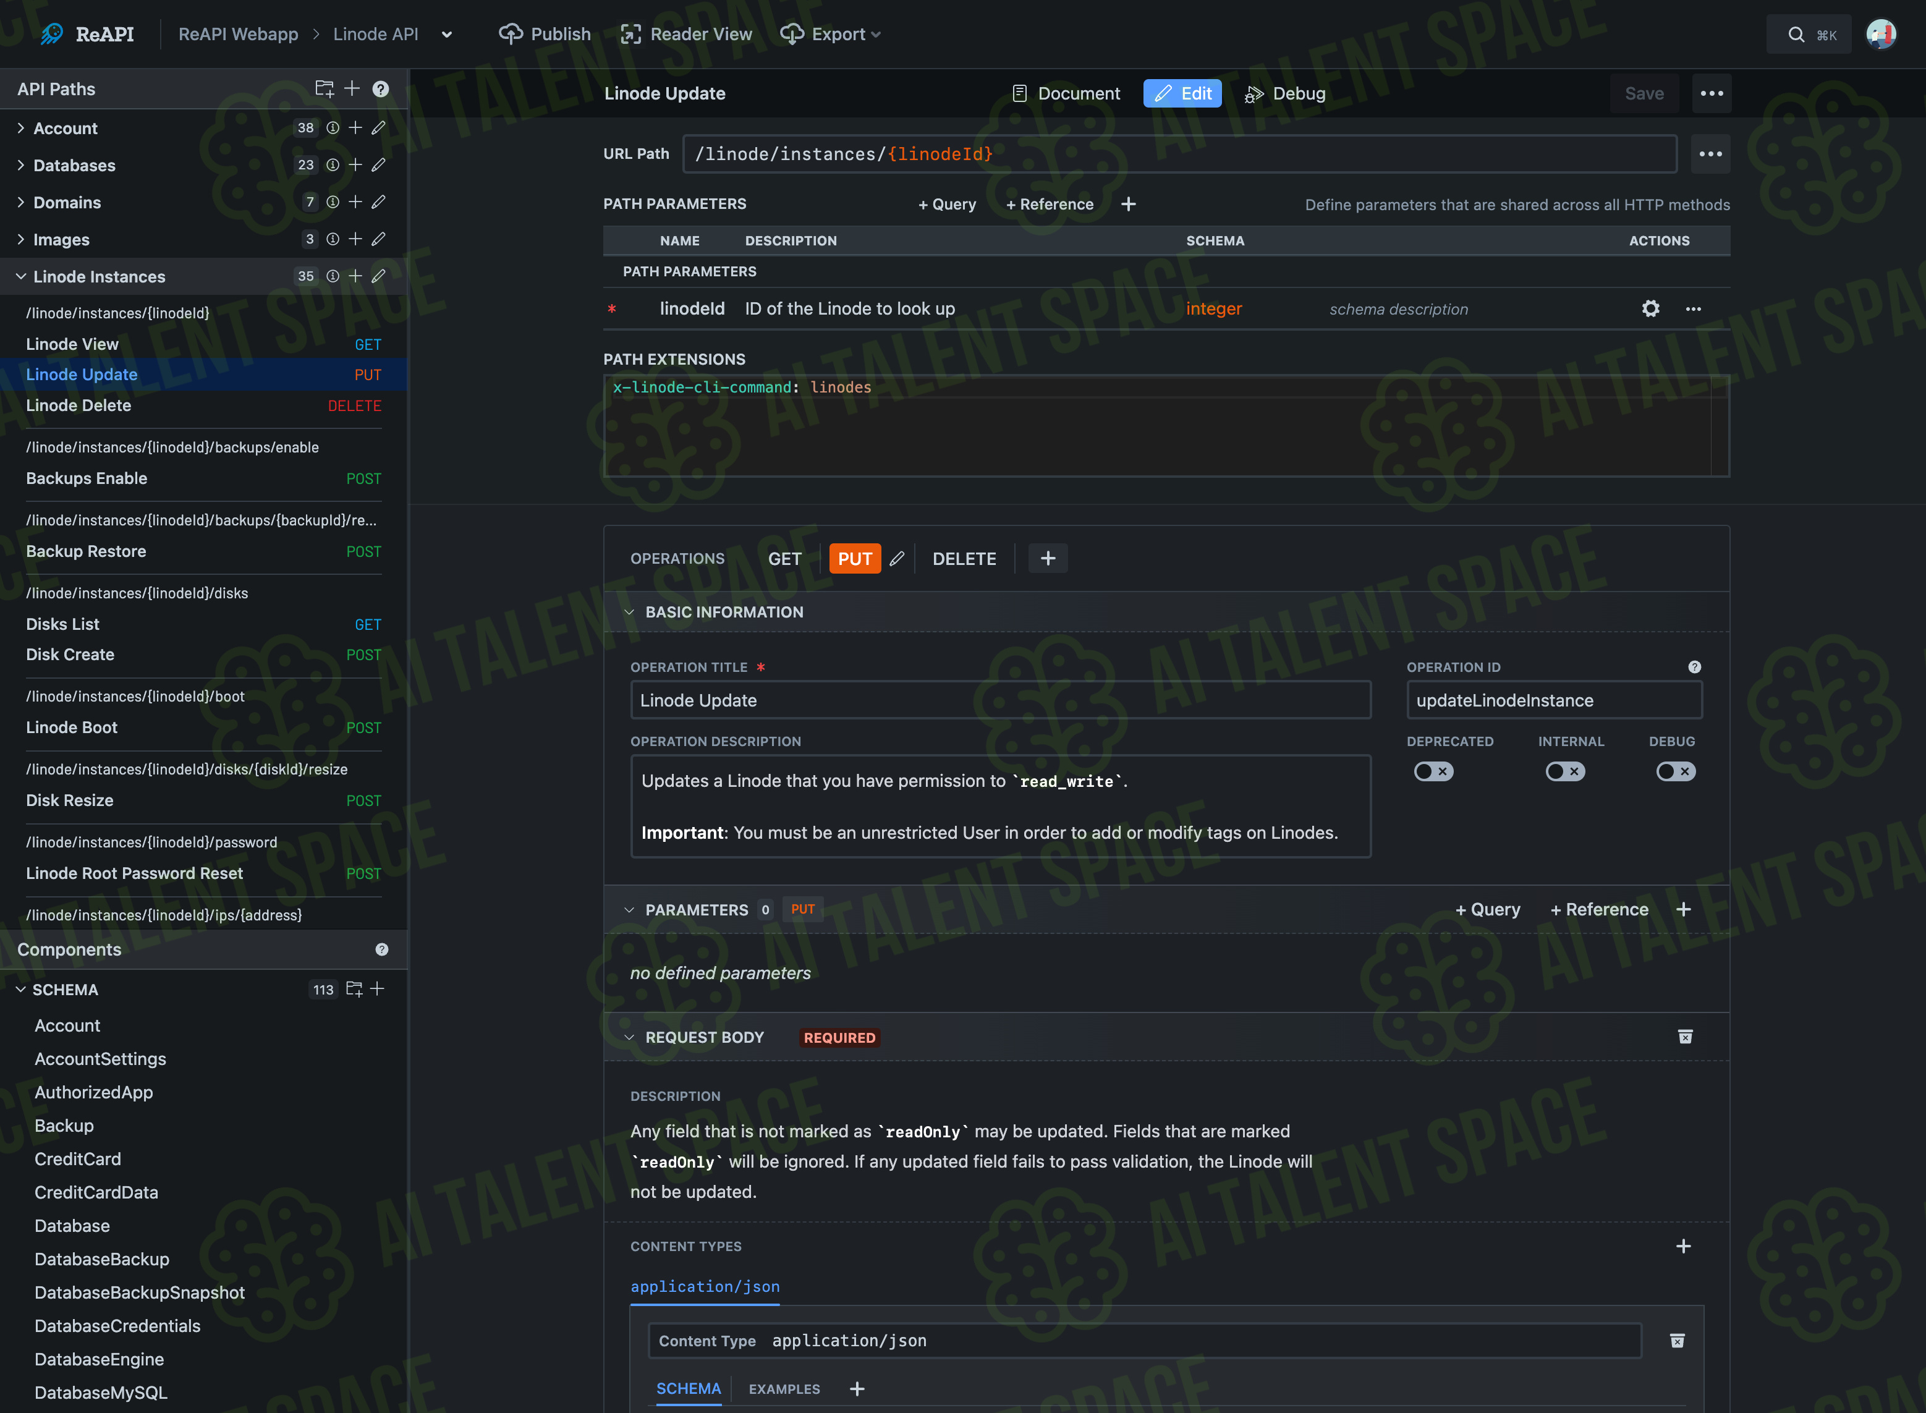Open the user avatar menu

(1881, 34)
